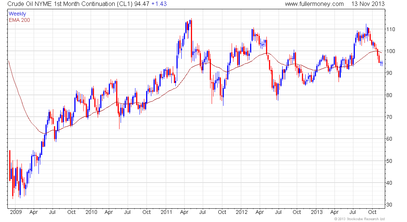The width and height of the screenshot is (407, 222).
Task: Click the Oct label of year 2012
Action: coord(297,212)
